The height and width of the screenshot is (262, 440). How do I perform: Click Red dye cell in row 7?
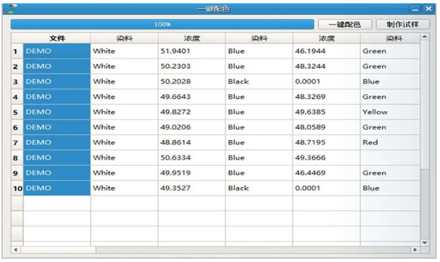tap(390, 143)
